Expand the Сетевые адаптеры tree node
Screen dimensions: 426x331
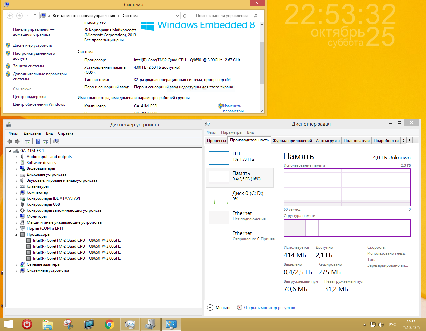point(16,265)
